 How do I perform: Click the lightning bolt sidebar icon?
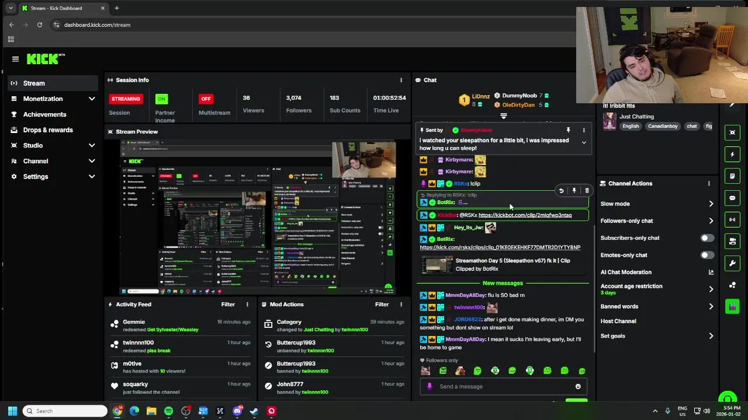point(733,154)
